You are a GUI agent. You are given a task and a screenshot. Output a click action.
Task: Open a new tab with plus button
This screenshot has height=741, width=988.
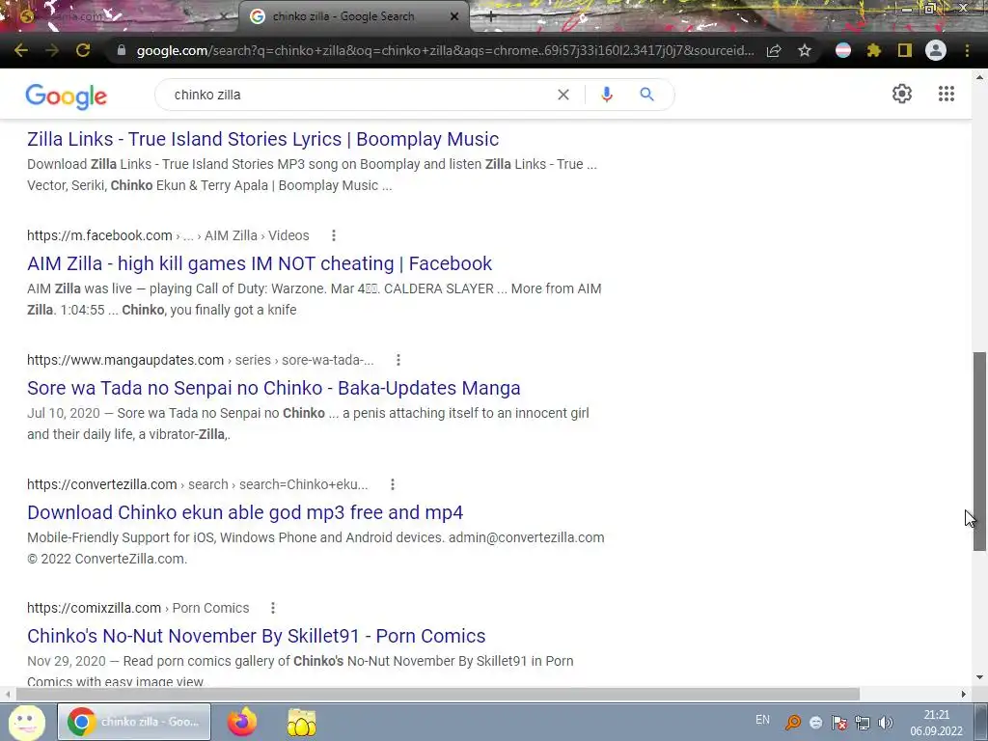(491, 17)
